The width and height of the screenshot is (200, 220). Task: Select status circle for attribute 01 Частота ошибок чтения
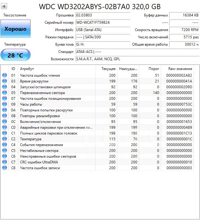tap(5, 75)
